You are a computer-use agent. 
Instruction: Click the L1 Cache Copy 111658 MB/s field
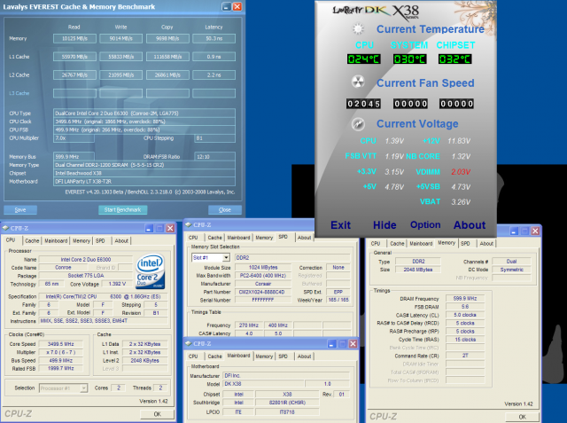click(x=167, y=57)
